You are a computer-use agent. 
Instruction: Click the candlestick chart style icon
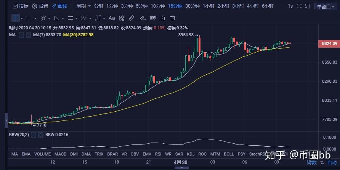pos(153,18)
